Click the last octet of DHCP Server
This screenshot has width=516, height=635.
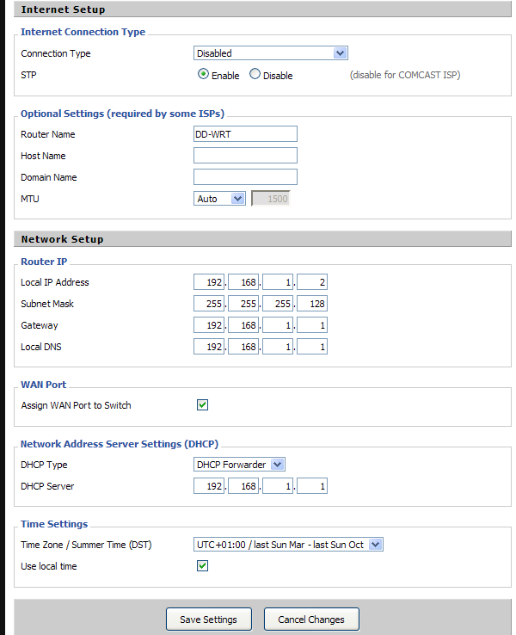tap(312, 486)
